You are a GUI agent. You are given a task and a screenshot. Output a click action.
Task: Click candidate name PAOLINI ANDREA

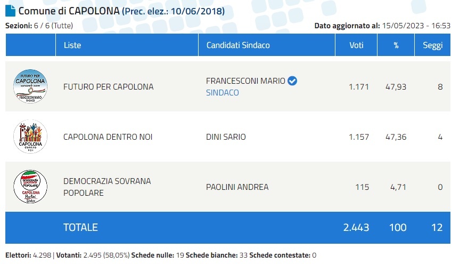(x=237, y=187)
